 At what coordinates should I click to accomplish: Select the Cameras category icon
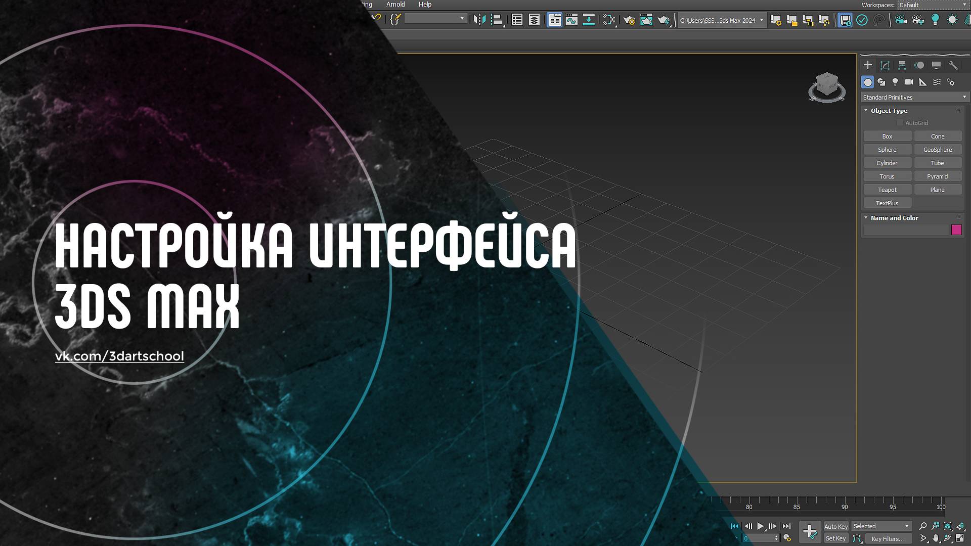(x=909, y=82)
